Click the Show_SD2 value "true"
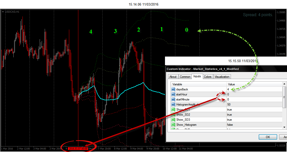287x152 pixels. pos(229,115)
